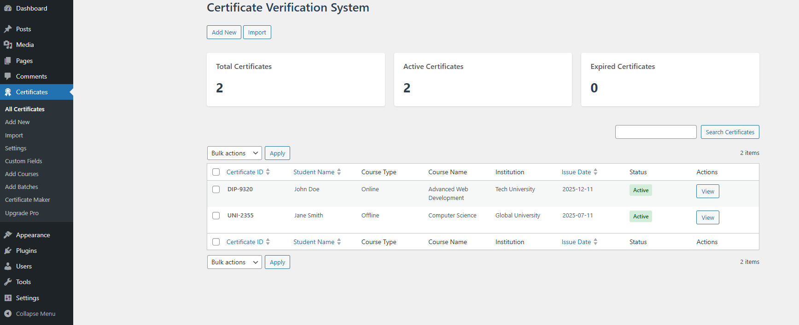Viewport: 799px width, 325px height.
Task: Click the Appearance paintbrush icon
Action: tap(8, 235)
